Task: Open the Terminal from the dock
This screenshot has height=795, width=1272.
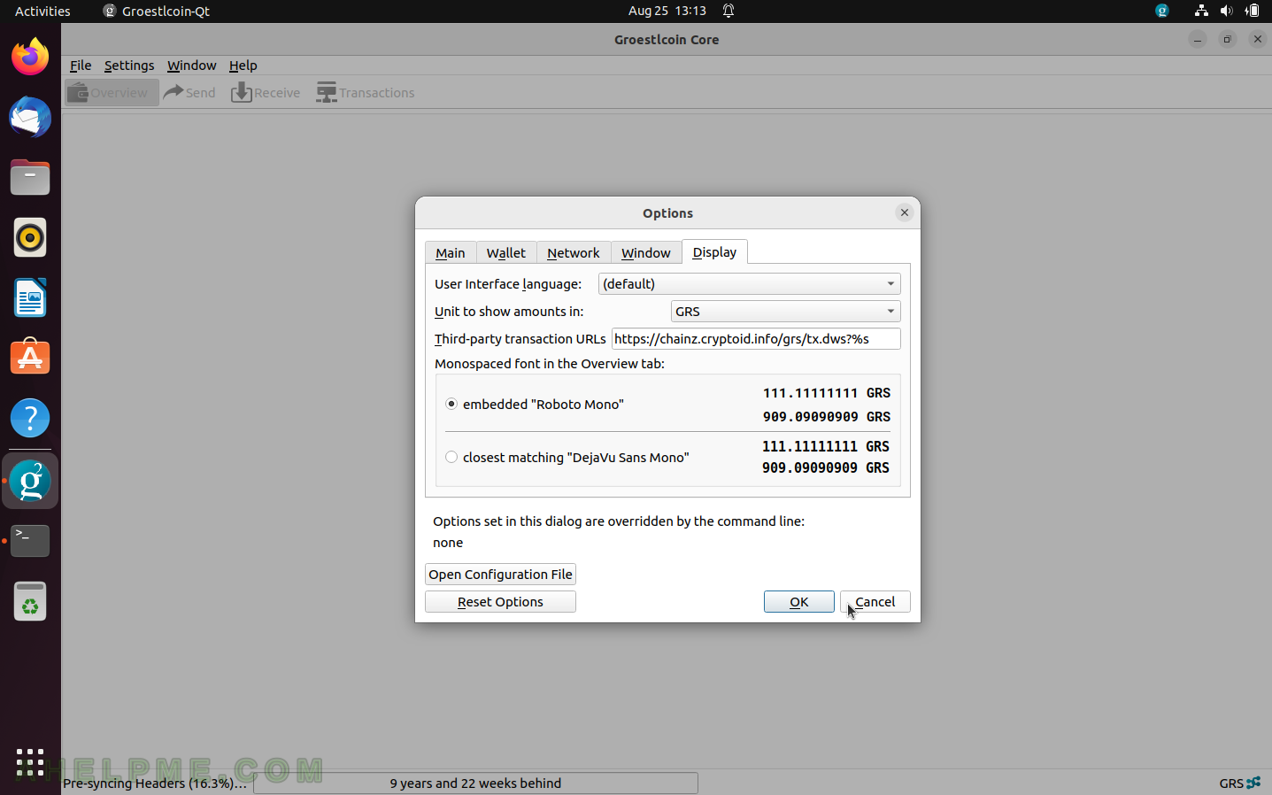Action: 30,541
